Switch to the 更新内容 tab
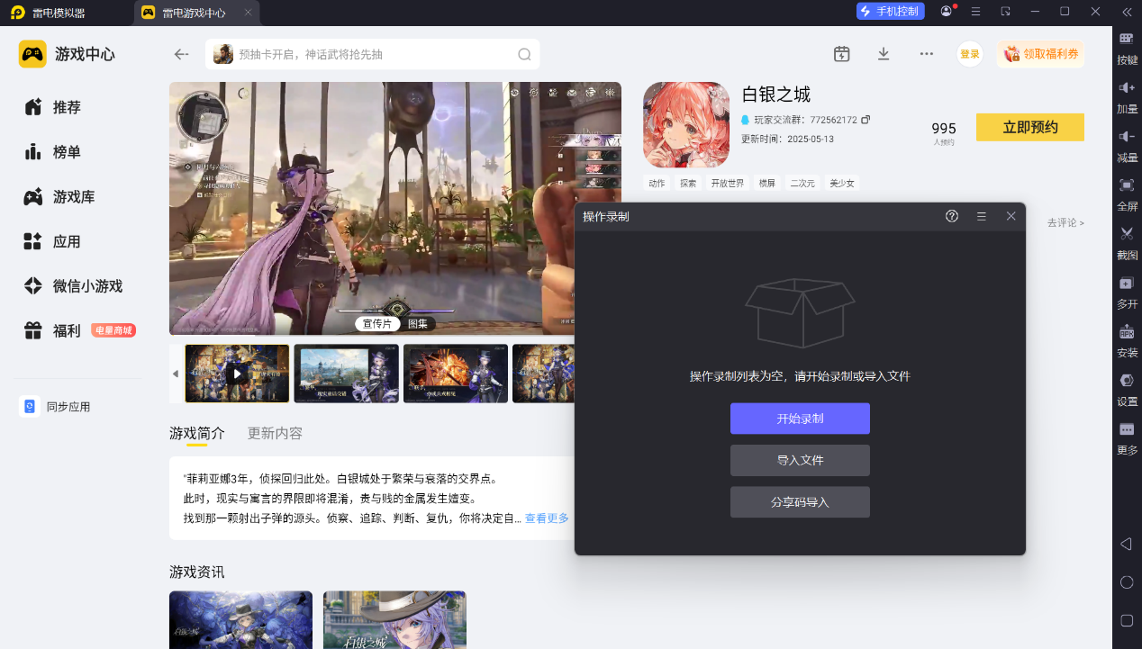Viewport: 1142px width, 649px height. (275, 433)
